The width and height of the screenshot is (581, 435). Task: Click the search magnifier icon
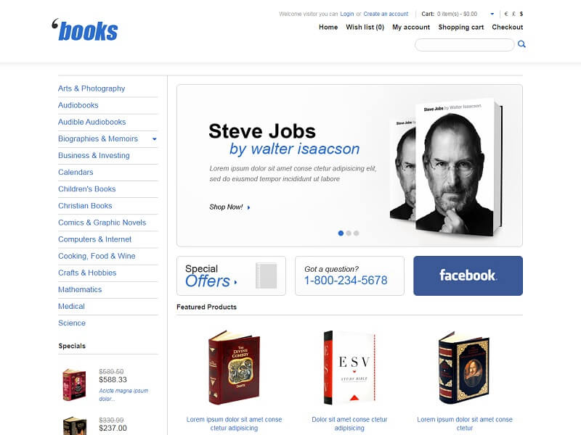[x=521, y=44]
